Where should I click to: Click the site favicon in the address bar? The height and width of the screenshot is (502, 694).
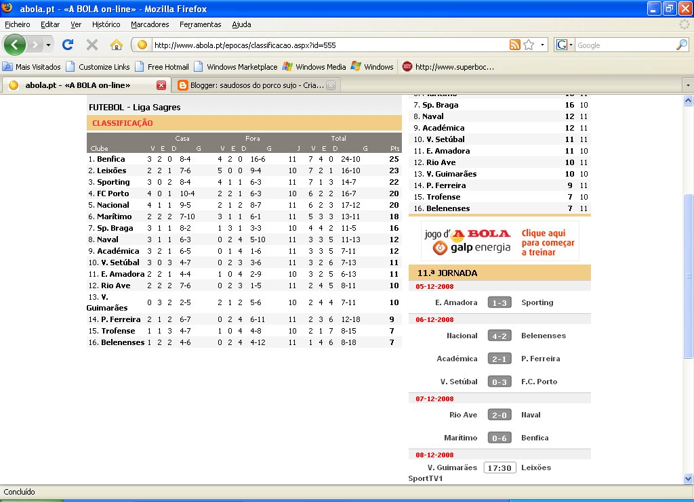pyautogui.click(x=142, y=45)
